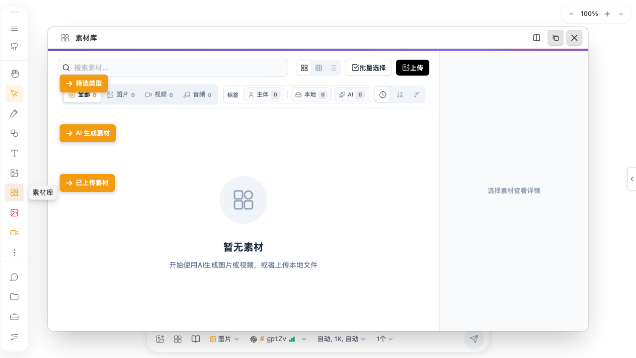Click the 暂无素材 heading
The width and height of the screenshot is (636, 358).
[x=243, y=247]
